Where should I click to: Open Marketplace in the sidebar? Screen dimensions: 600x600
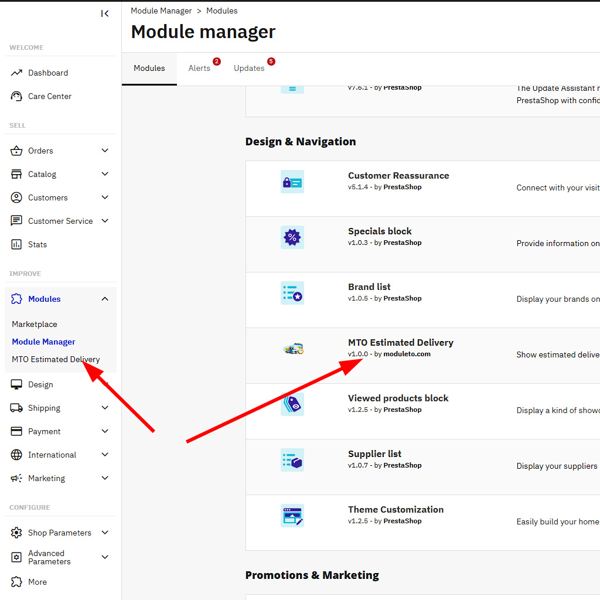tap(35, 324)
